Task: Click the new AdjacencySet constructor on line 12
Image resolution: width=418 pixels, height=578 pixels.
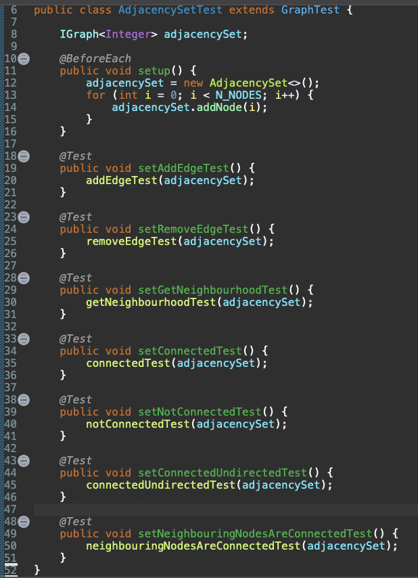Action: coord(248,83)
